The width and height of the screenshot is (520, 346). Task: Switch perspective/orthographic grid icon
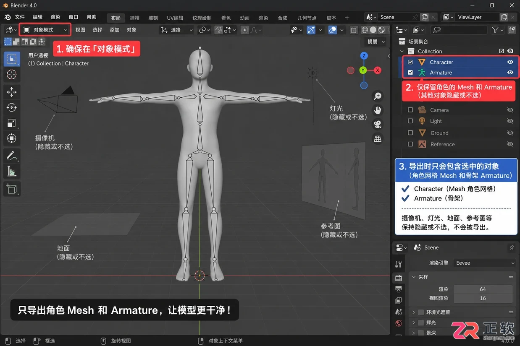(x=378, y=139)
